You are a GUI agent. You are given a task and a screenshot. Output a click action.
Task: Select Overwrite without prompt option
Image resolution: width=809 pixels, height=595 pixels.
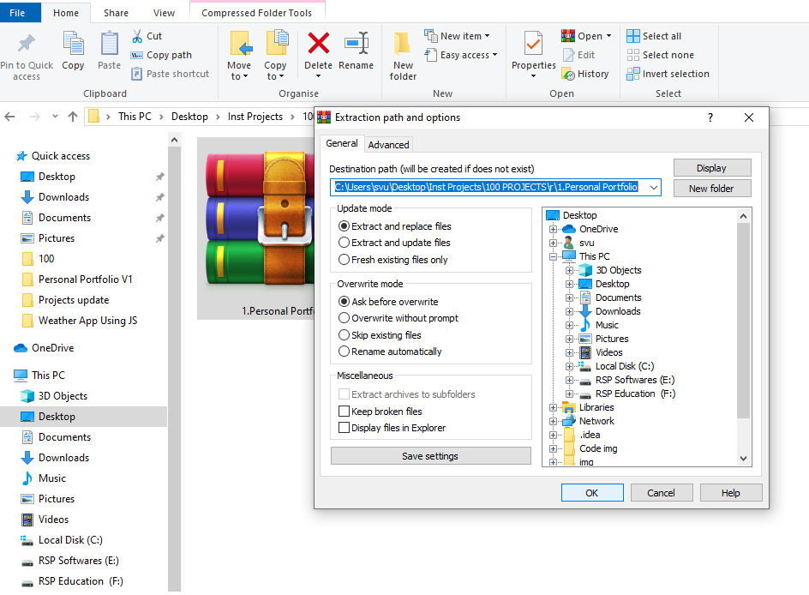(x=399, y=318)
